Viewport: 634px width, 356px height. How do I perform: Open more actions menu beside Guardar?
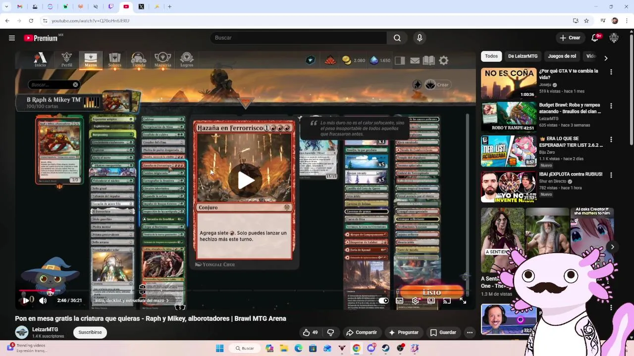point(470,332)
